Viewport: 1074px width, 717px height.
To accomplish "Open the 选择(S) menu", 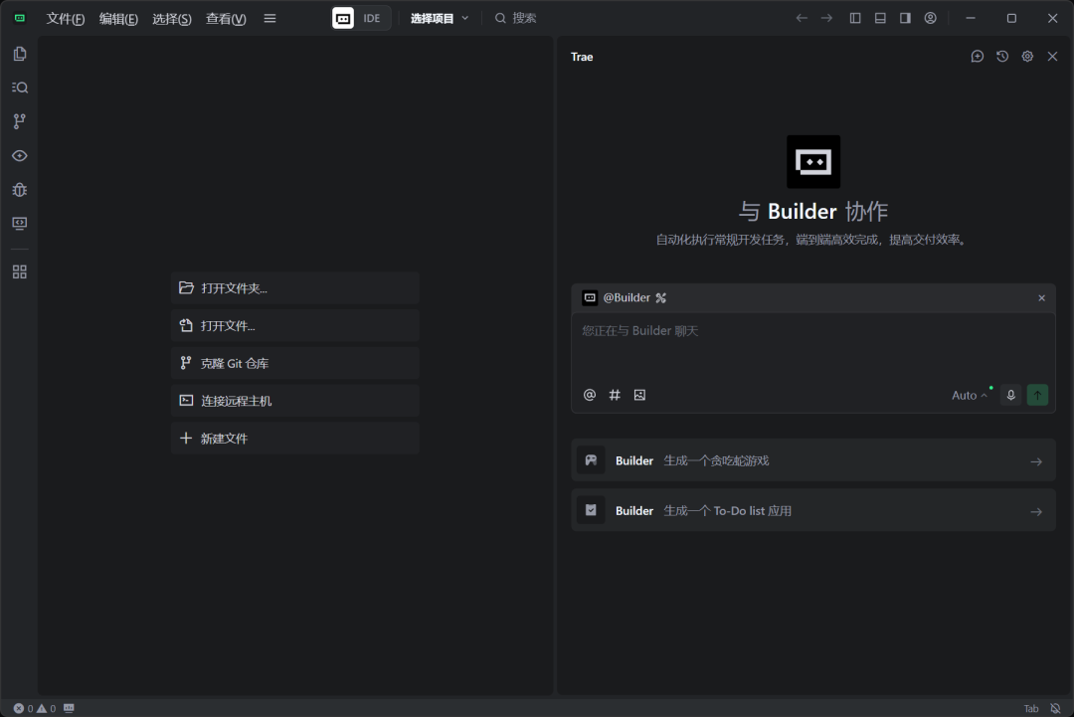I will coord(172,19).
